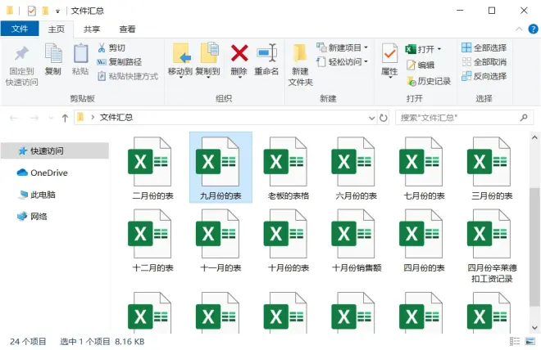Image resolution: width=541 pixels, height=350 pixels.
Task: Select the file 十月份销售额
Action: [x=356, y=240]
